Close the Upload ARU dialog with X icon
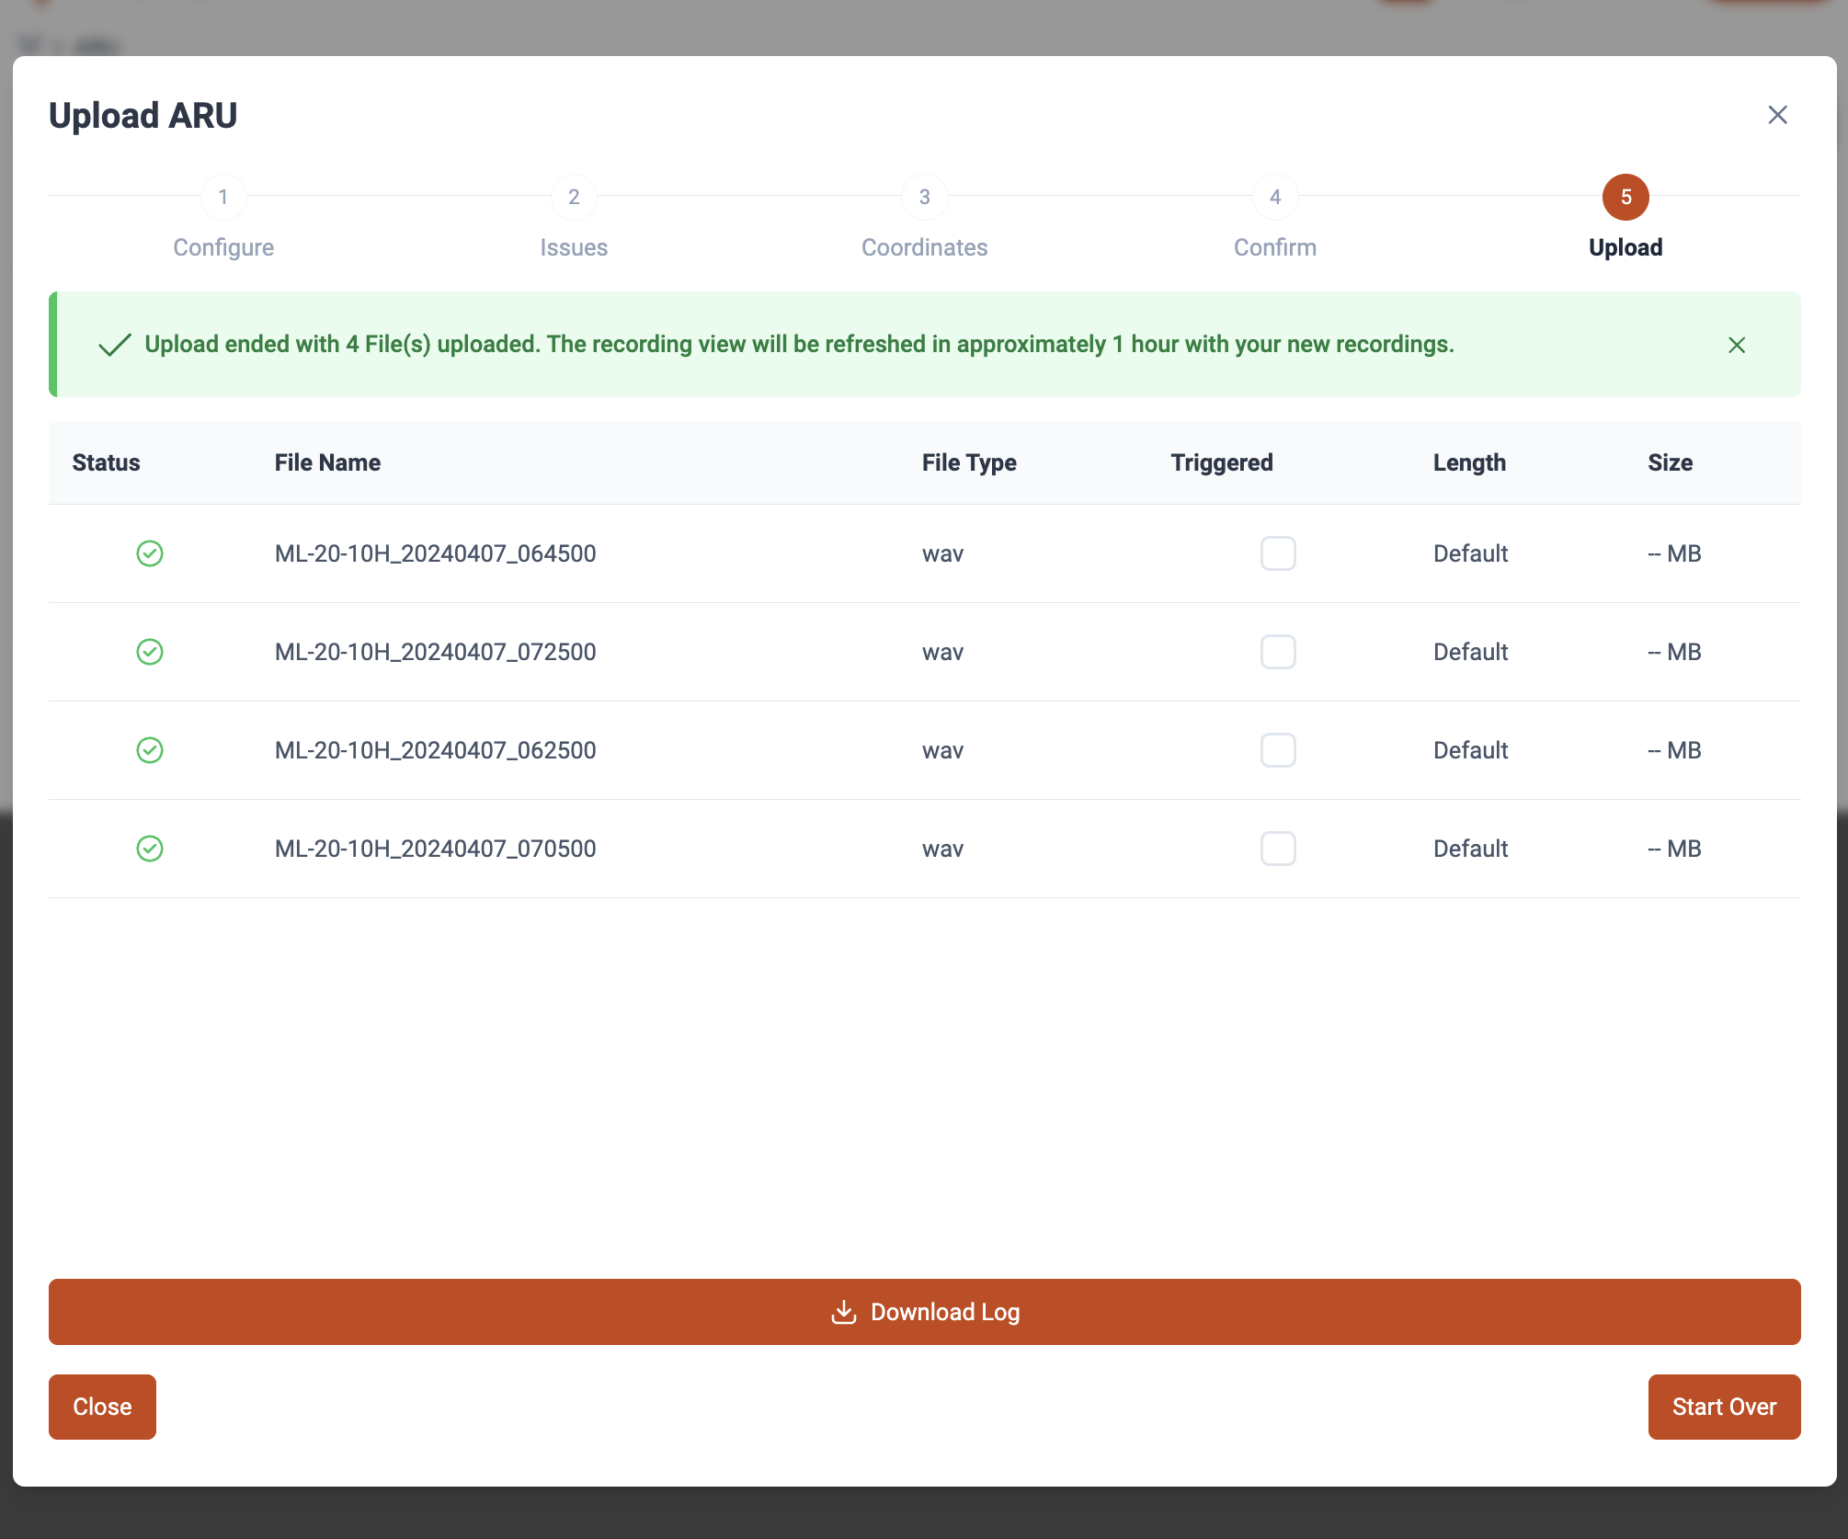This screenshot has width=1848, height=1539. click(1777, 115)
